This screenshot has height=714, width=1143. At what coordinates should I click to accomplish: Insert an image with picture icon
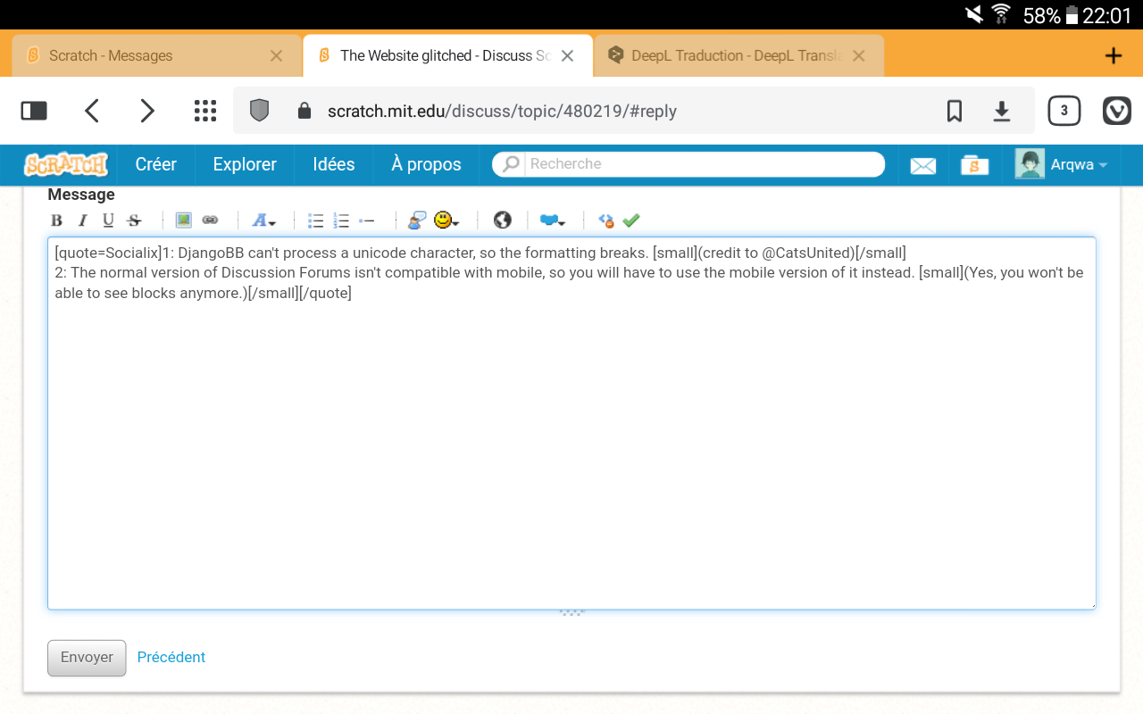point(184,220)
